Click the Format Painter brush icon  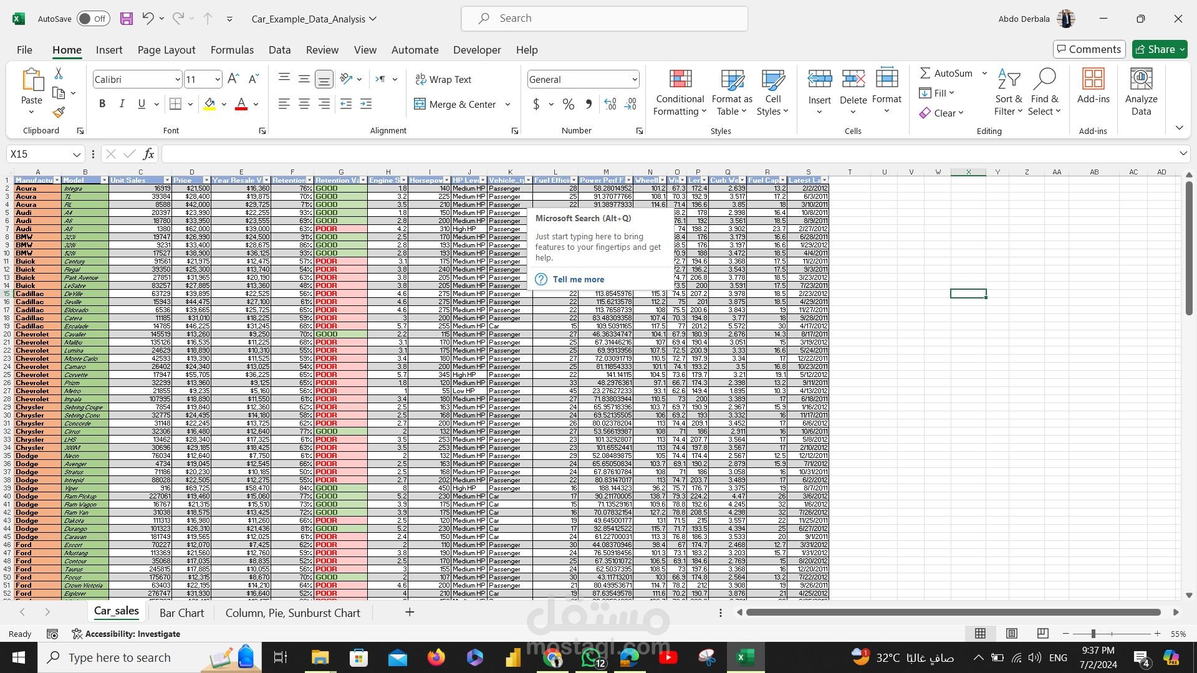coord(59,113)
